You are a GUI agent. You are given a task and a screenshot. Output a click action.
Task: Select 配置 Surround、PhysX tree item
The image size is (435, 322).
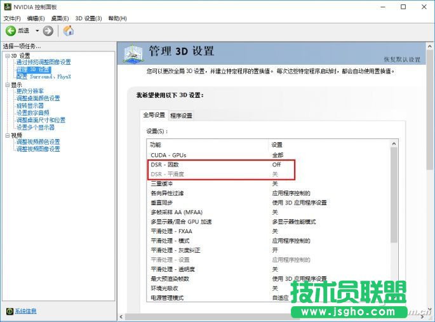[43, 77]
